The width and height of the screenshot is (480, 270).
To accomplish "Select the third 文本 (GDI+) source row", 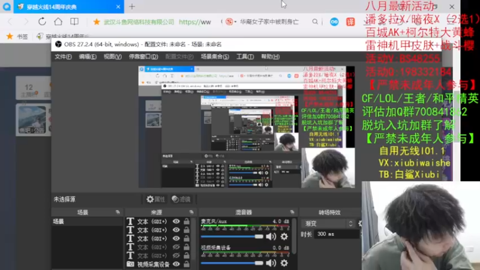I will click(x=158, y=238).
